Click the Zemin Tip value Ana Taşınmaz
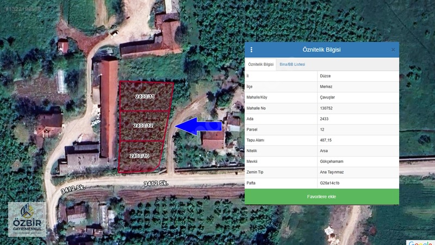Image resolution: width=435 pixels, height=245 pixels. click(x=332, y=172)
